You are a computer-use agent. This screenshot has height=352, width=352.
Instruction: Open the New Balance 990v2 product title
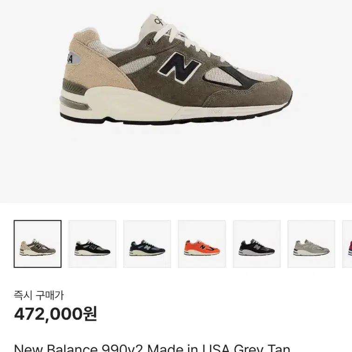coord(152,348)
